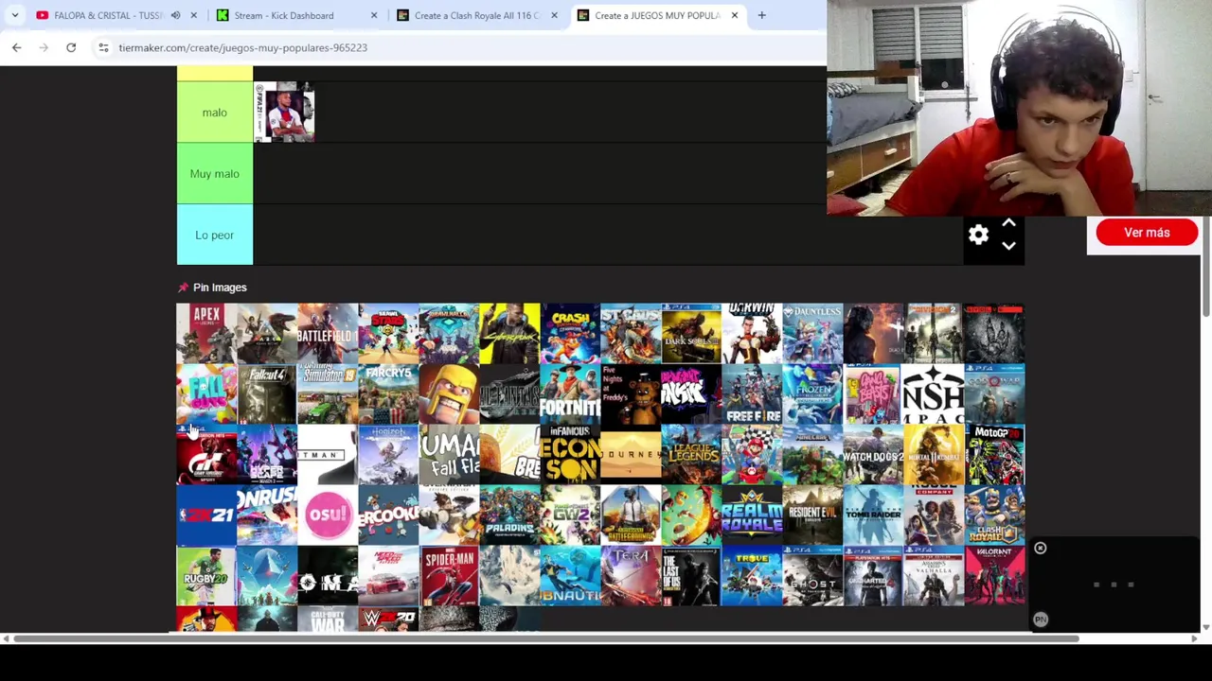Pick the Mario Kart game image
Screen dimensions: 1212x681
tap(752, 455)
